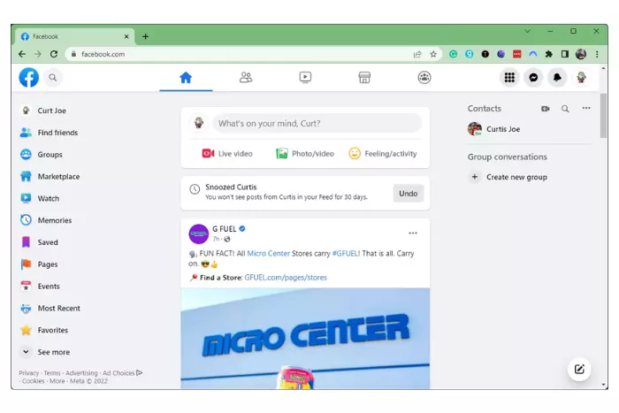Choose Feeling/activity for post

tap(383, 154)
